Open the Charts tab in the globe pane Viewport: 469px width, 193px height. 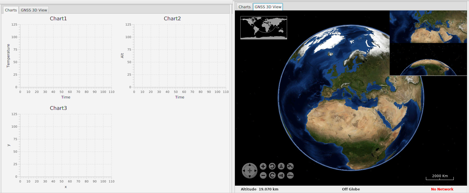[x=244, y=7]
